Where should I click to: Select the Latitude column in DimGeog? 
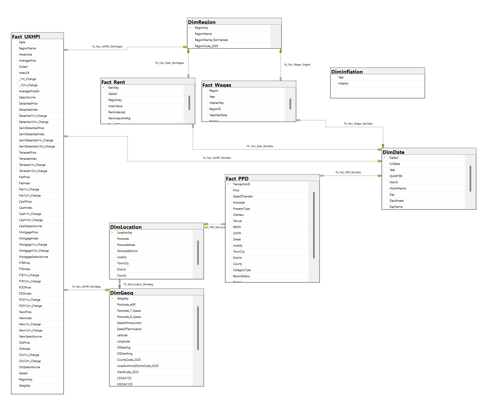[122, 335]
